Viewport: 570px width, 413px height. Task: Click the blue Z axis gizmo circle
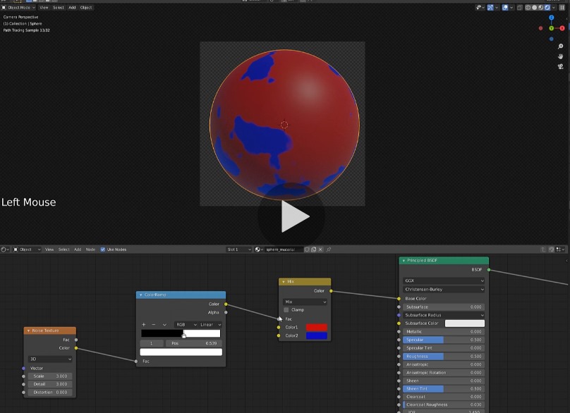click(x=552, y=18)
